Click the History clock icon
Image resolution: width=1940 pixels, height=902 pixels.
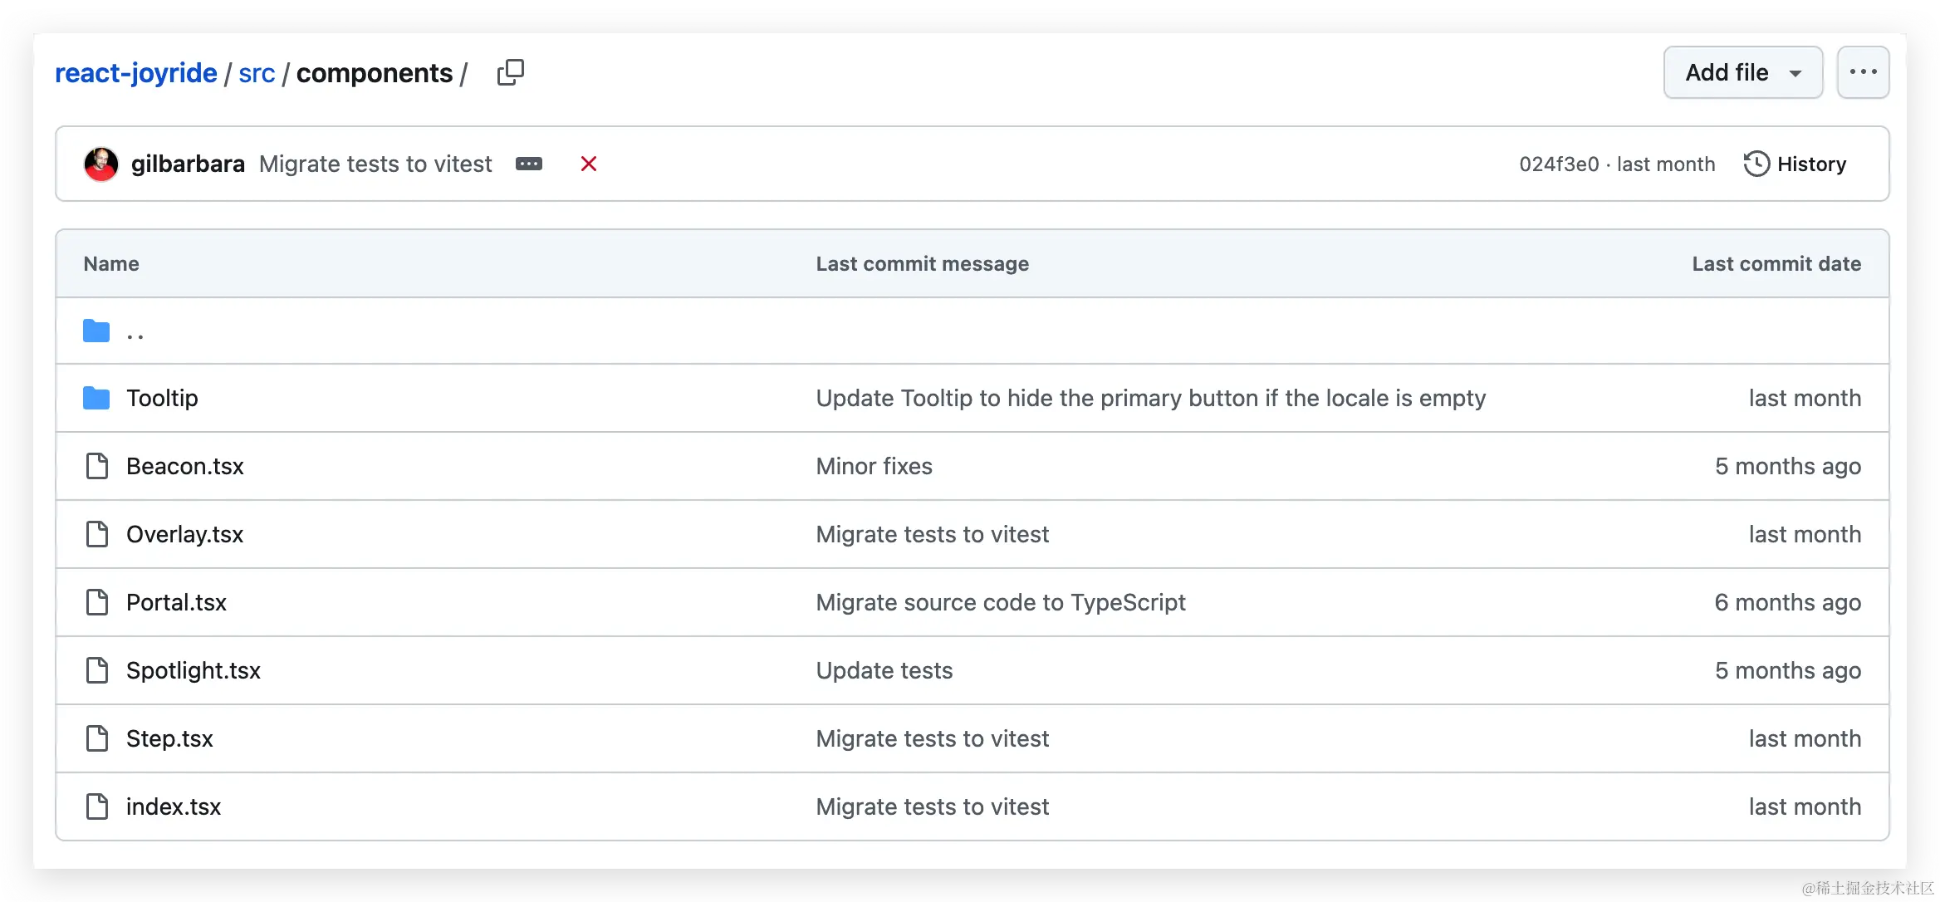pyautogui.click(x=1756, y=164)
